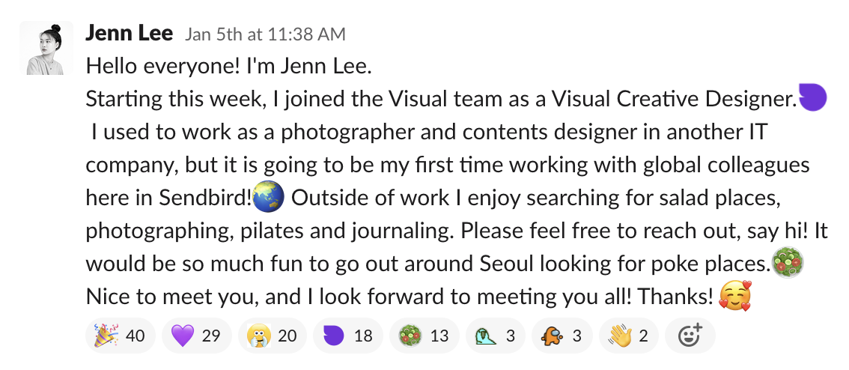Click the green parrot reaction
The height and width of the screenshot is (370, 849).
click(495, 336)
